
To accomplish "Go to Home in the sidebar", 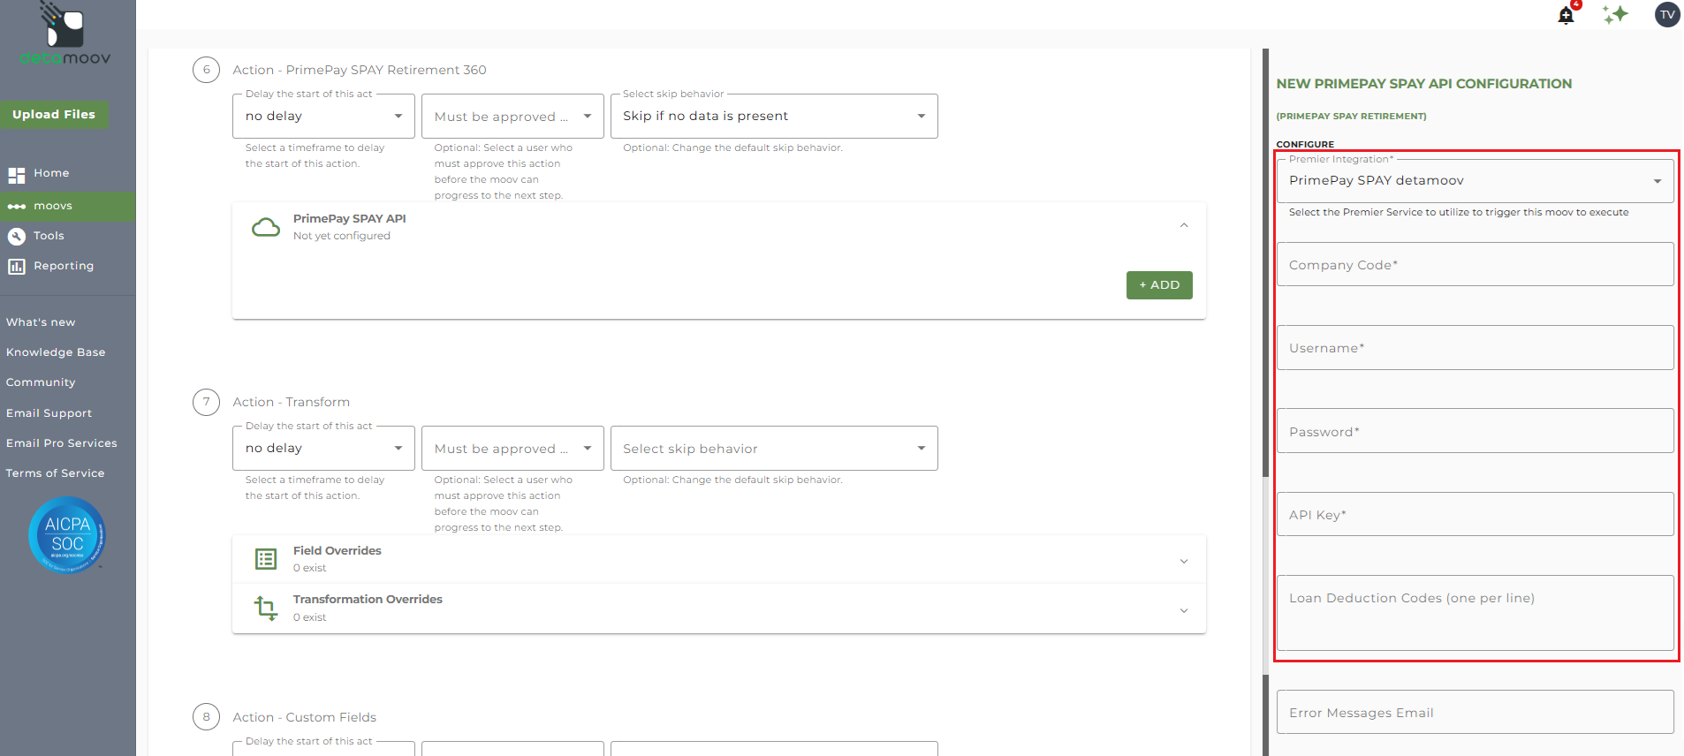I will 51,174.
